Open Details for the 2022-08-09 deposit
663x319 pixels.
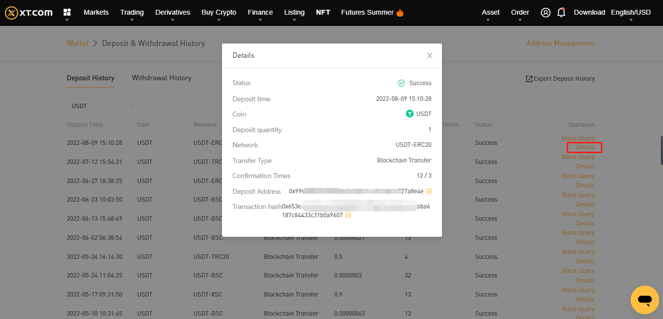click(585, 147)
